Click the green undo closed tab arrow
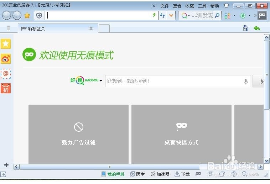The image size is (270, 184). tap(257, 28)
